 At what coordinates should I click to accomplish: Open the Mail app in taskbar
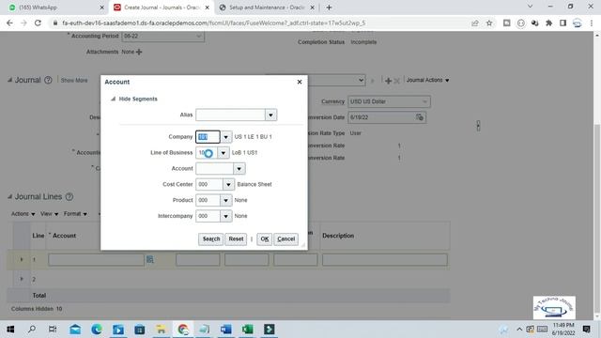click(x=75, y=330)
